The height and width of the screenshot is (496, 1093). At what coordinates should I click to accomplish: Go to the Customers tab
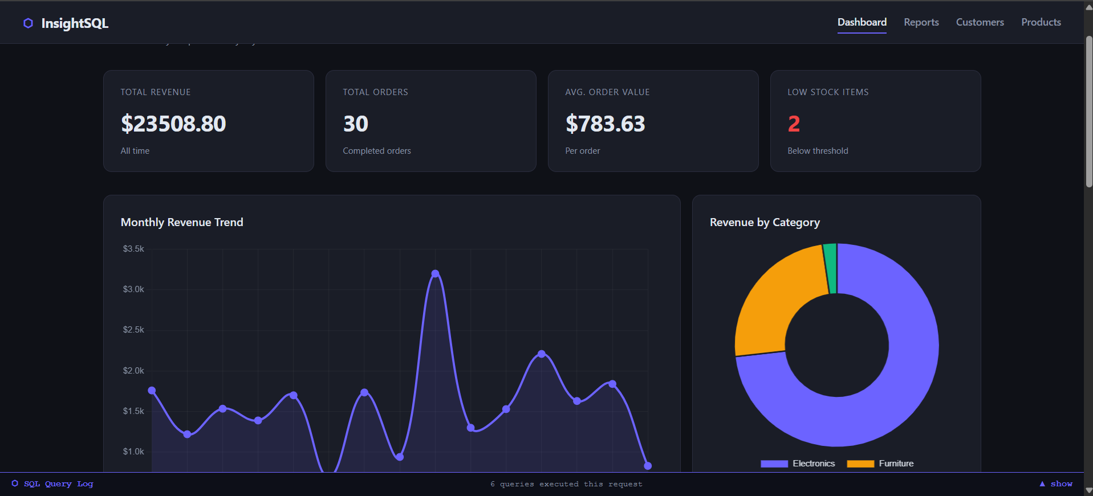click(x=980, y=22)
